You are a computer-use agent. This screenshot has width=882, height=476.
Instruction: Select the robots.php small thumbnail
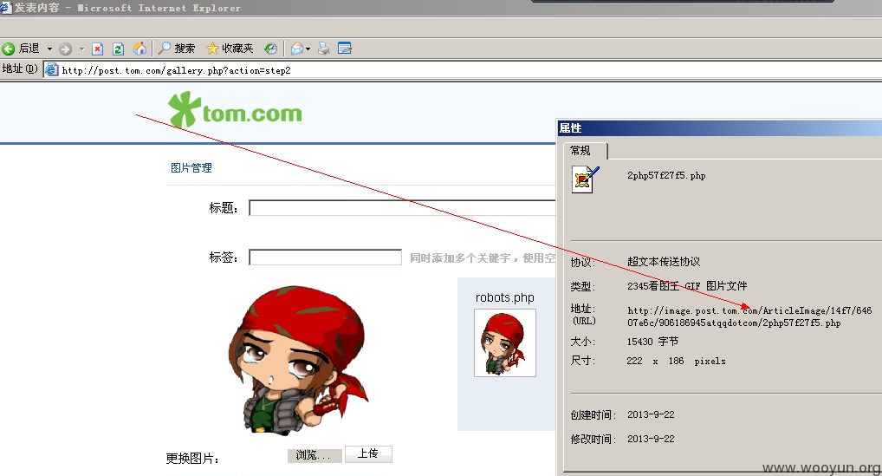click(505, 342)
